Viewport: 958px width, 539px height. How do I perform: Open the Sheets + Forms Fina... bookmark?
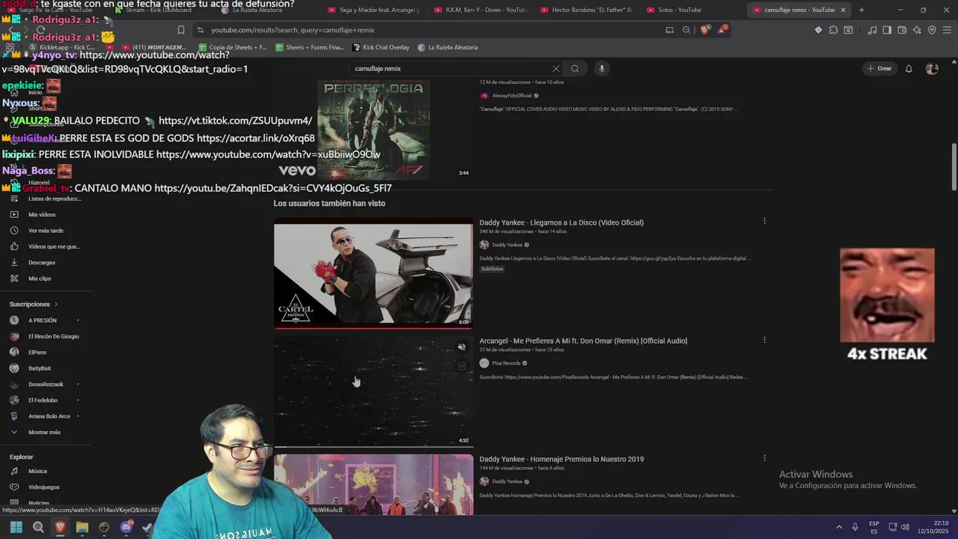pos(310,47)
